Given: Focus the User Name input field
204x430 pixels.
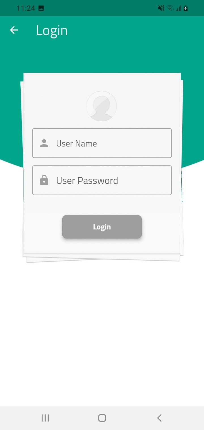Looking at the screenshot, I should coord(102,143).
